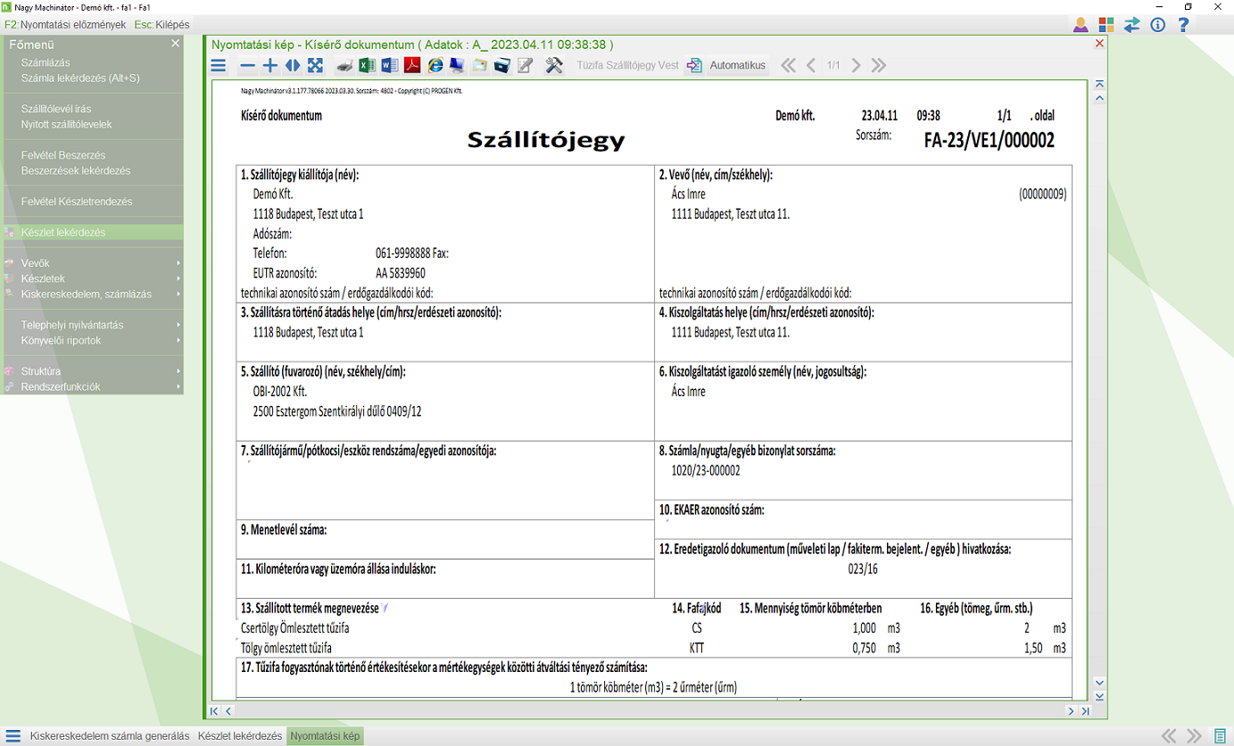Click the printer icon in toolbar
This screenshot has width=1234, height=746.
tap(344, 65)
